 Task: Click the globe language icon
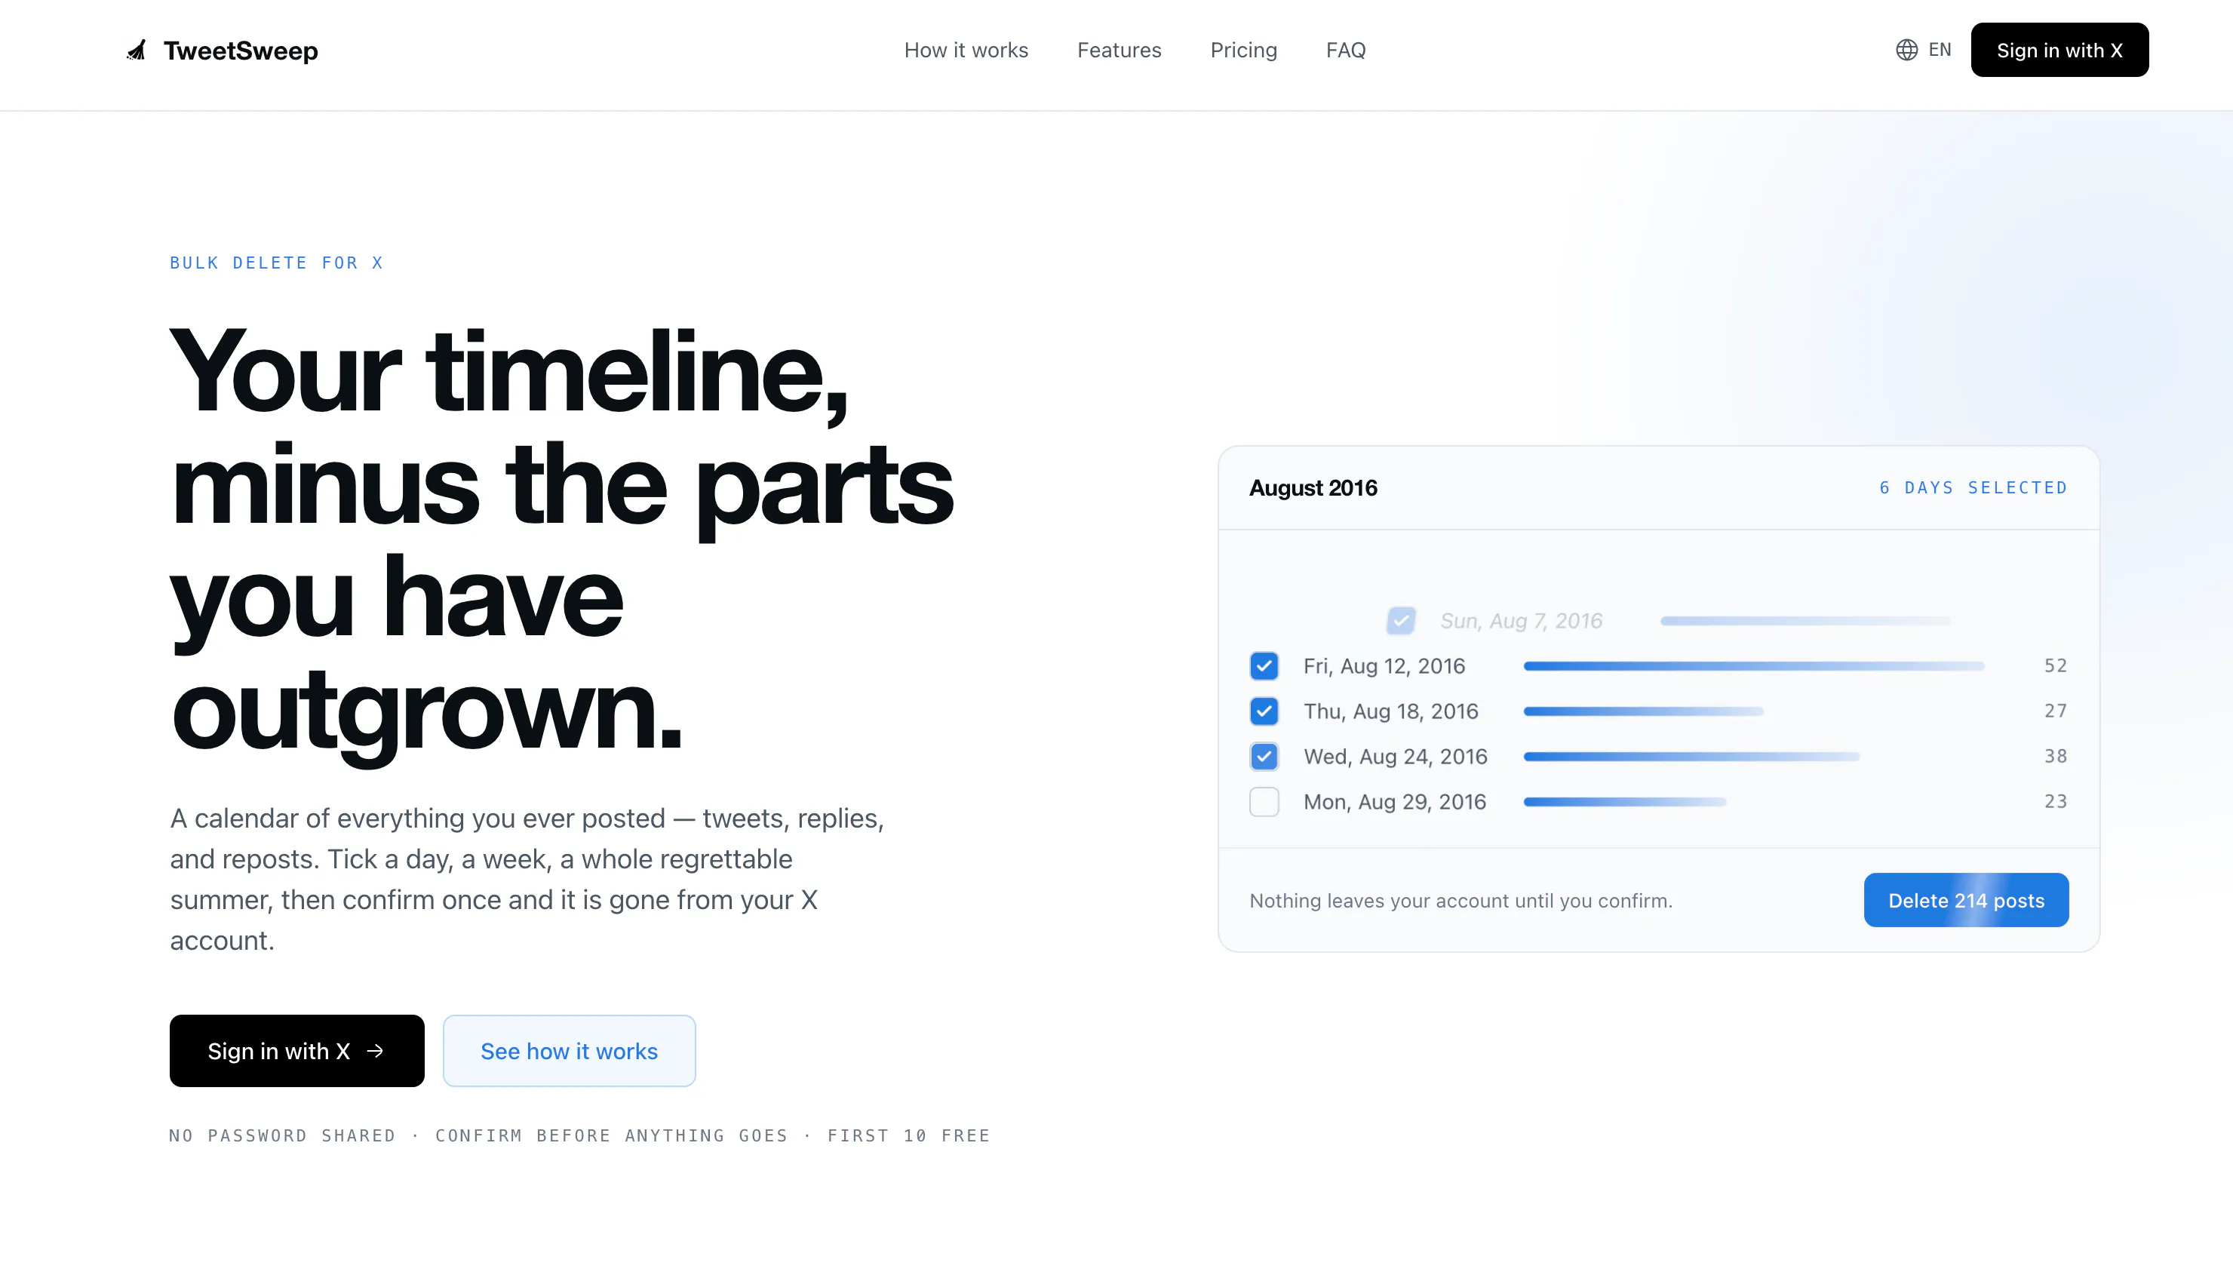pyautogui.click(x=1906, y=50)
